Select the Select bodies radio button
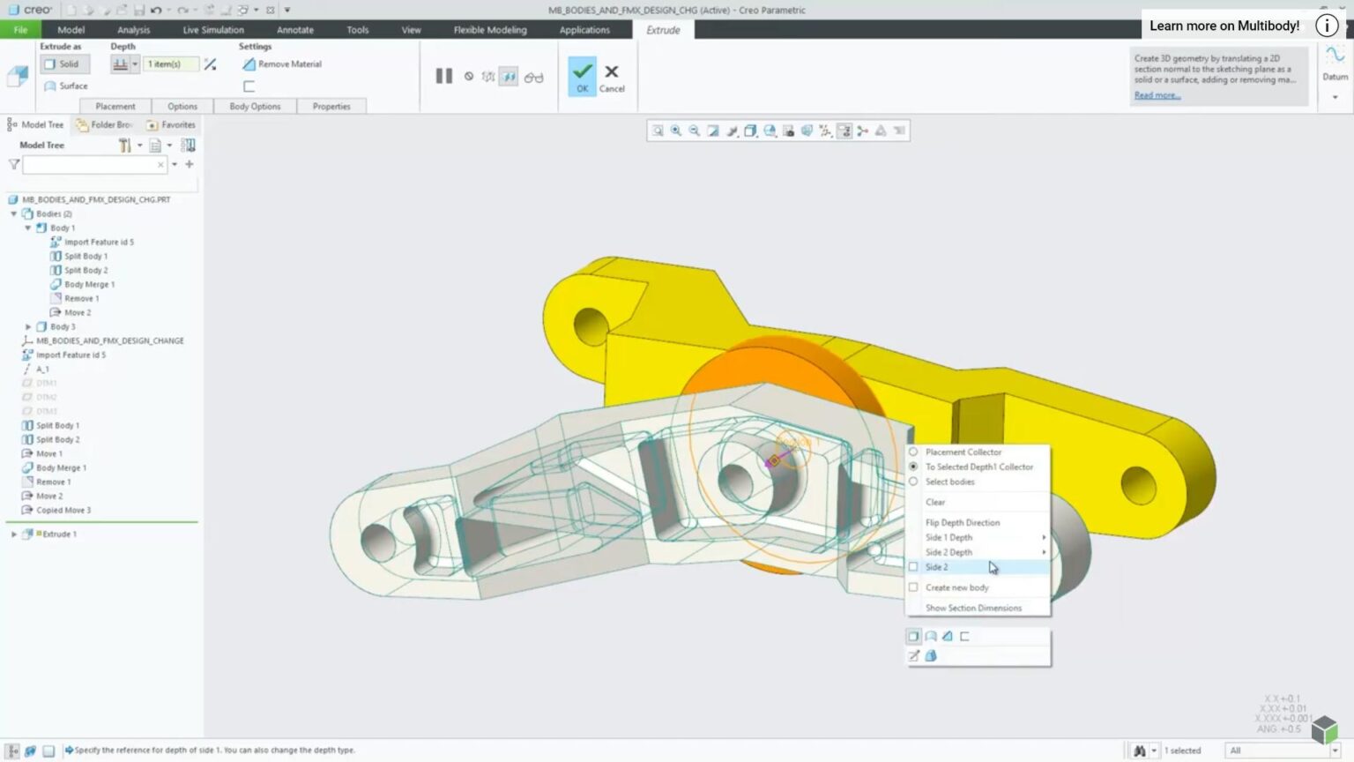This screenshot has height=762, width=1354. coord(913,482)
